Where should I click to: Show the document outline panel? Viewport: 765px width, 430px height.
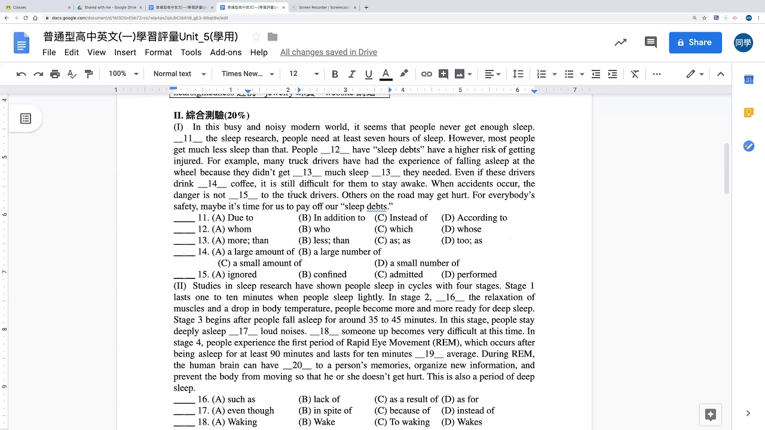click(x=26, y=119)
